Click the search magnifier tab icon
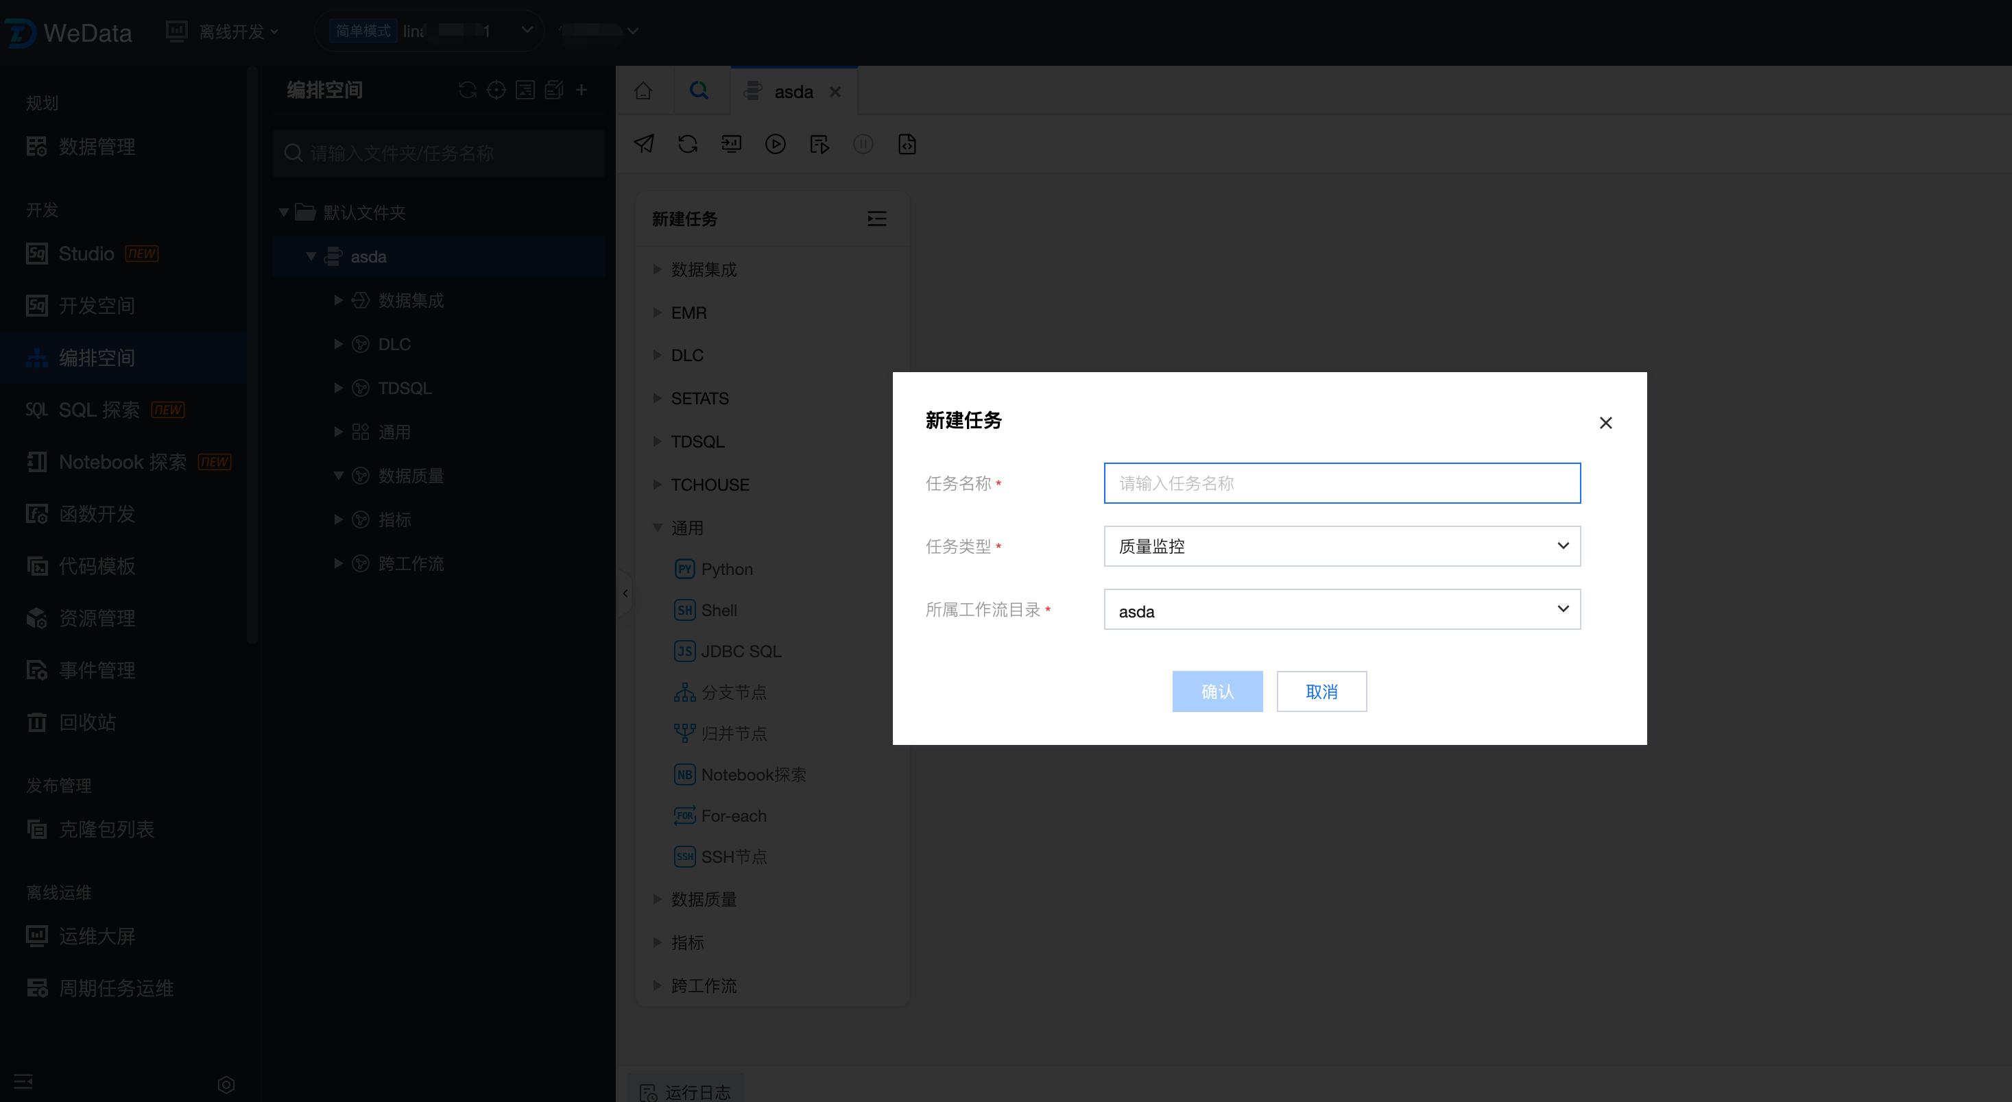Viewport: 2012px width, 1102px height. 699,90
